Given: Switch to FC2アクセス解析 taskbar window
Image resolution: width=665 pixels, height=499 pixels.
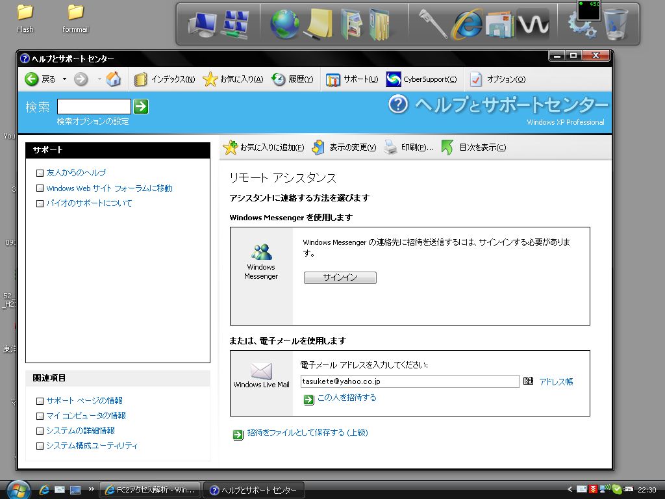Looking at the screenshot, I should click(x=150, y=490).
